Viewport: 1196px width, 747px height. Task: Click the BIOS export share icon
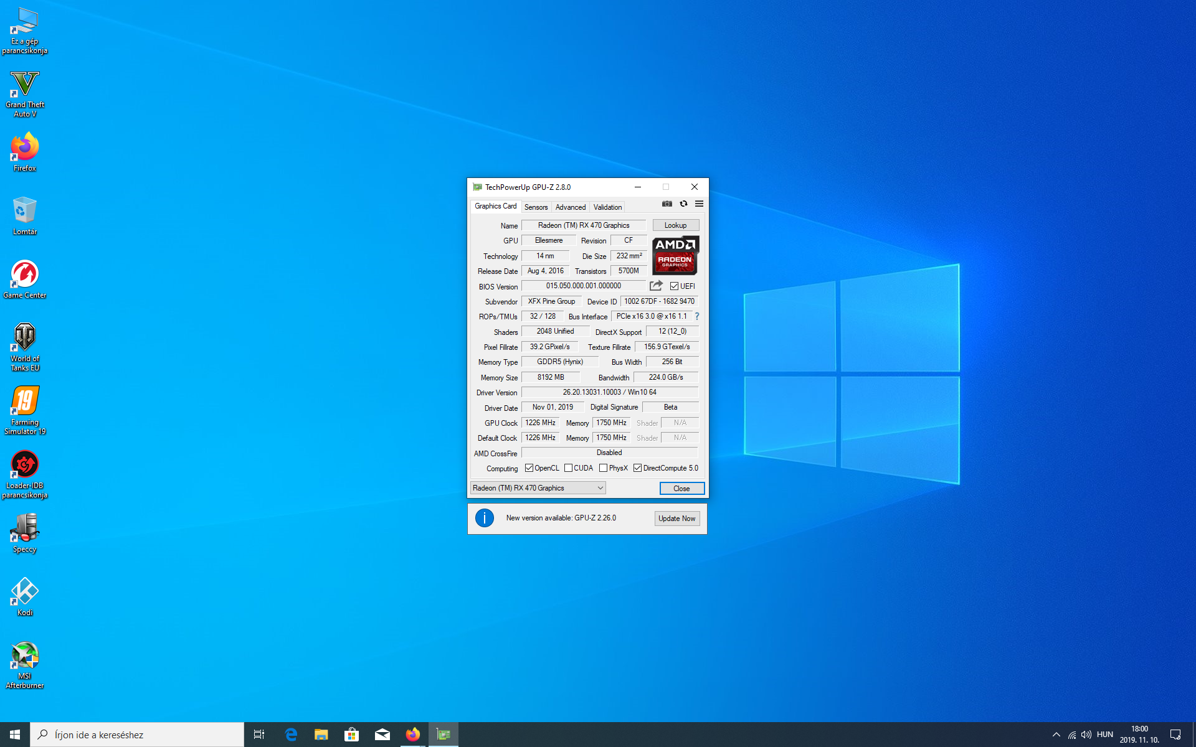pyautogui.click(x=656, y=286)
